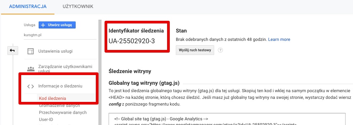Click the Globalny tag witryny heading

[x=144, y=83]
